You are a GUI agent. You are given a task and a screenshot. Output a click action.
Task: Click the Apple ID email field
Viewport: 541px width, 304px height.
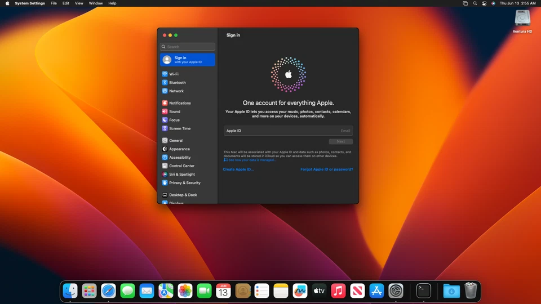tap(288, 131)
